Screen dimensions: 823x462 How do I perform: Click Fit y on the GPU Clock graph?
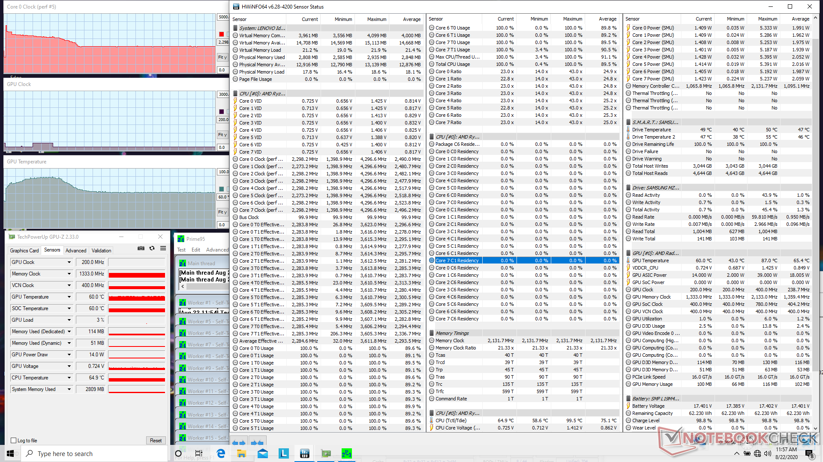pyautogui.click(x=222, y=135)
